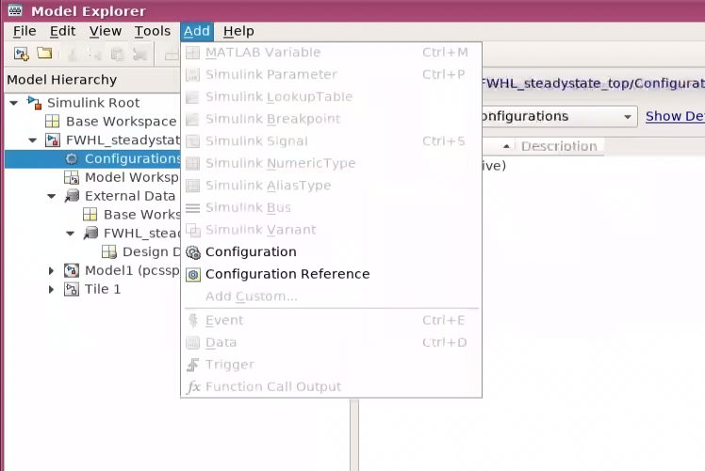Click the Tile 1 model icon
705x471 pixels.
[x=72, y=289]
